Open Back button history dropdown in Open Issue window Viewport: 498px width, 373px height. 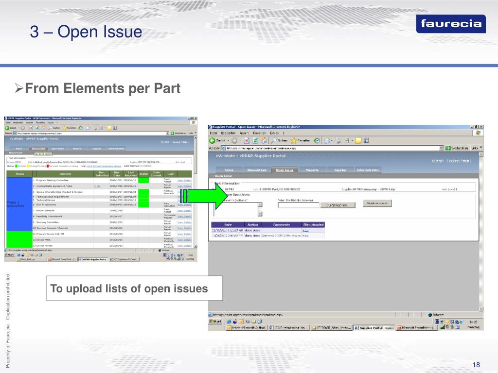[x=228, y=140]
